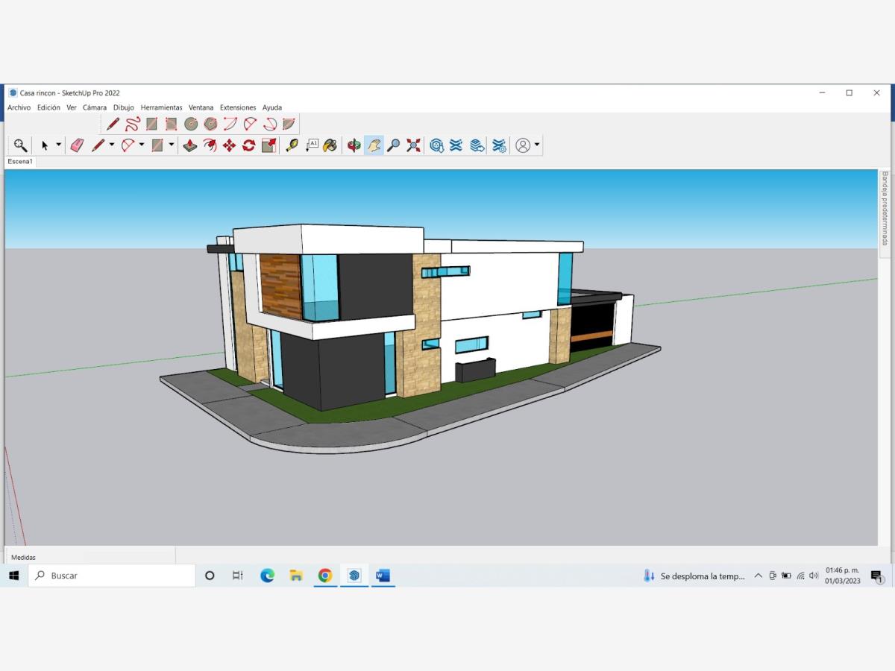Expand the Select tool dropdown arrow
Screen dimensions: 895x671
pos(59,145)
